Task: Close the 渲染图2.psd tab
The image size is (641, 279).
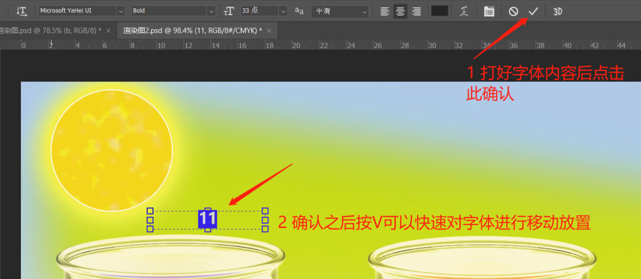Action: pos(269,31)
